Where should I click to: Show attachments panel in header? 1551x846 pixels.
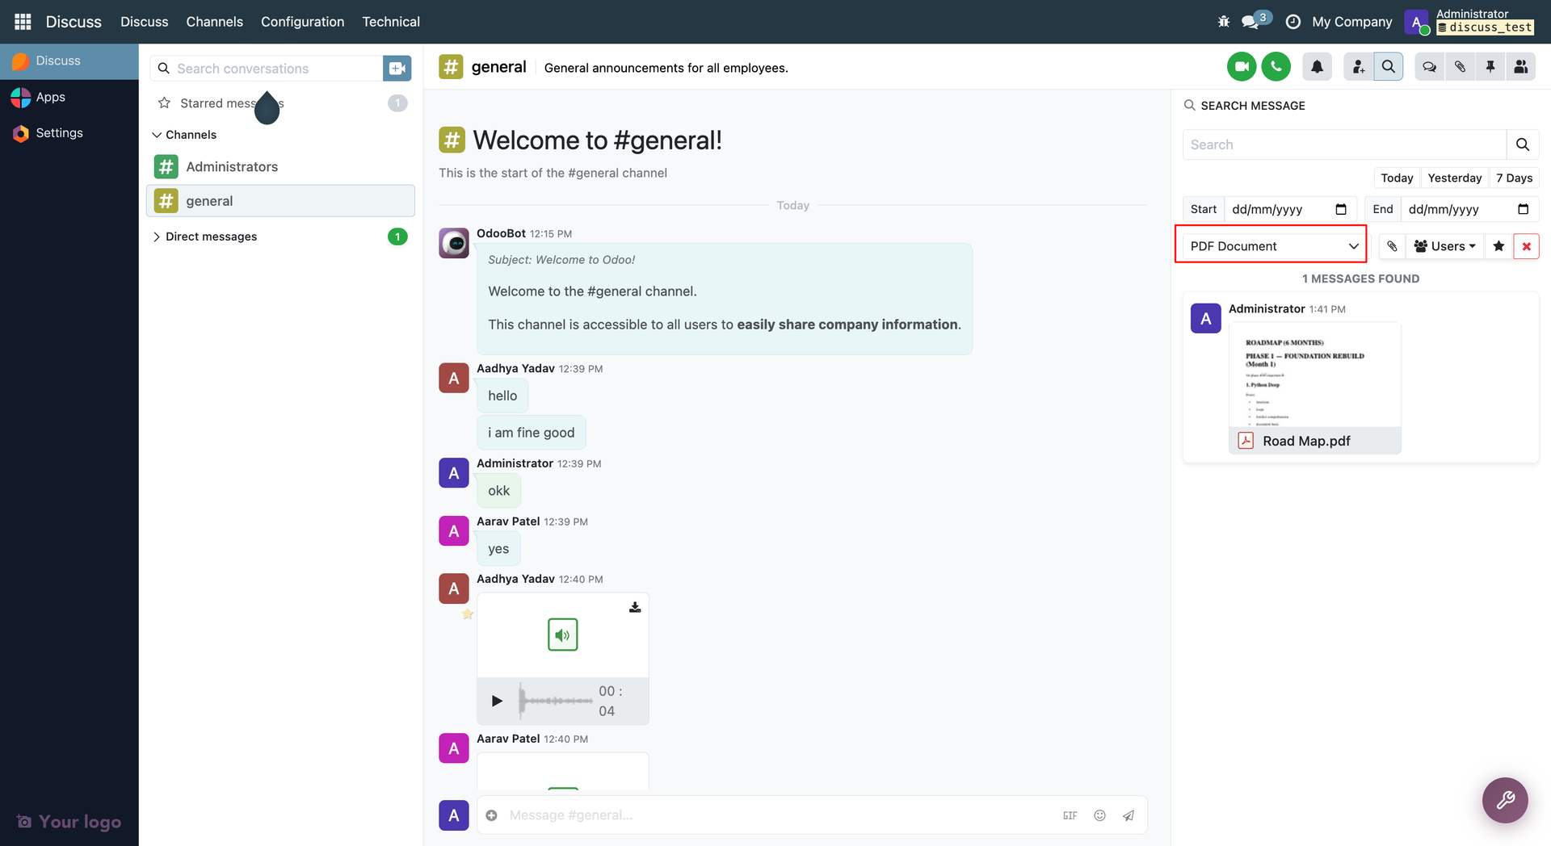pos(1460,67)
